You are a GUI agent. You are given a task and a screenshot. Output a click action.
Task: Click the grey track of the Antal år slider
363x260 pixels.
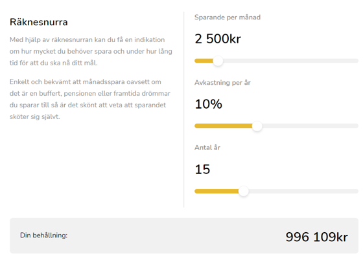pos(303,191)
